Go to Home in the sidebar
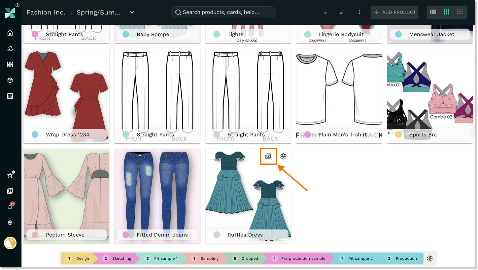This screenshot has width=478, height=270. click(10, 33)
